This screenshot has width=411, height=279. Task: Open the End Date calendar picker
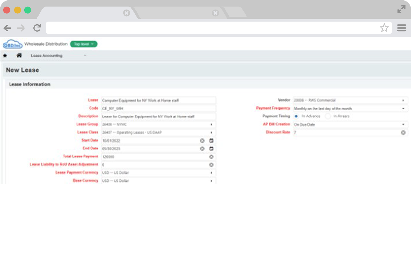211,148
